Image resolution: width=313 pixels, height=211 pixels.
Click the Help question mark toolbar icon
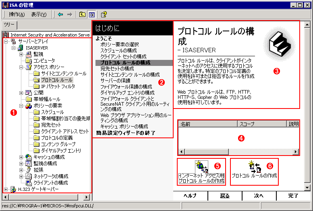coord(104,14)
